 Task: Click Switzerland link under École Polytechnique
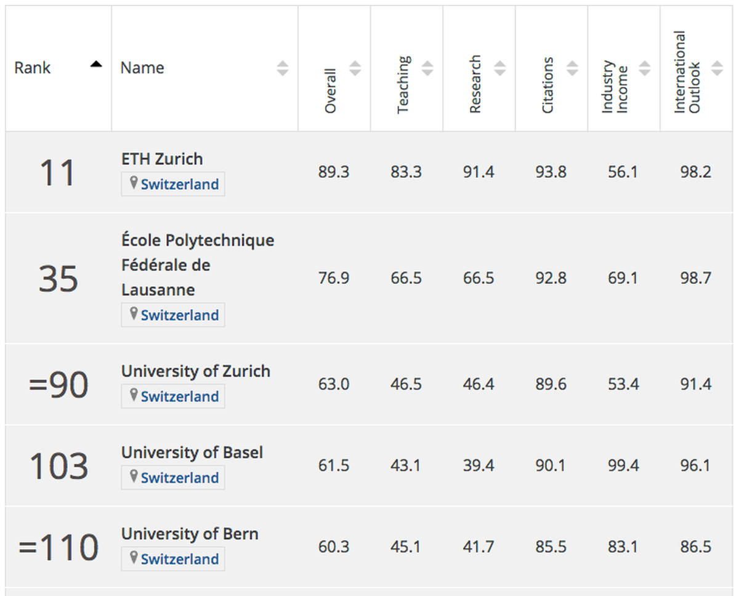(180, 315)
